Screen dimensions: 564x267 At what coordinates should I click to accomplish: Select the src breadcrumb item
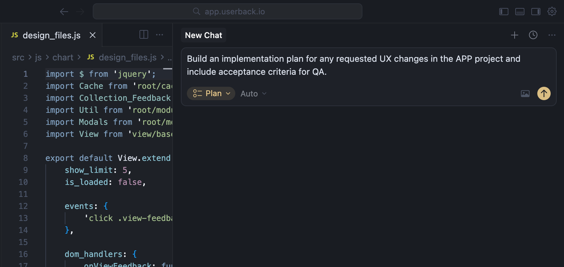pos(18,57)
